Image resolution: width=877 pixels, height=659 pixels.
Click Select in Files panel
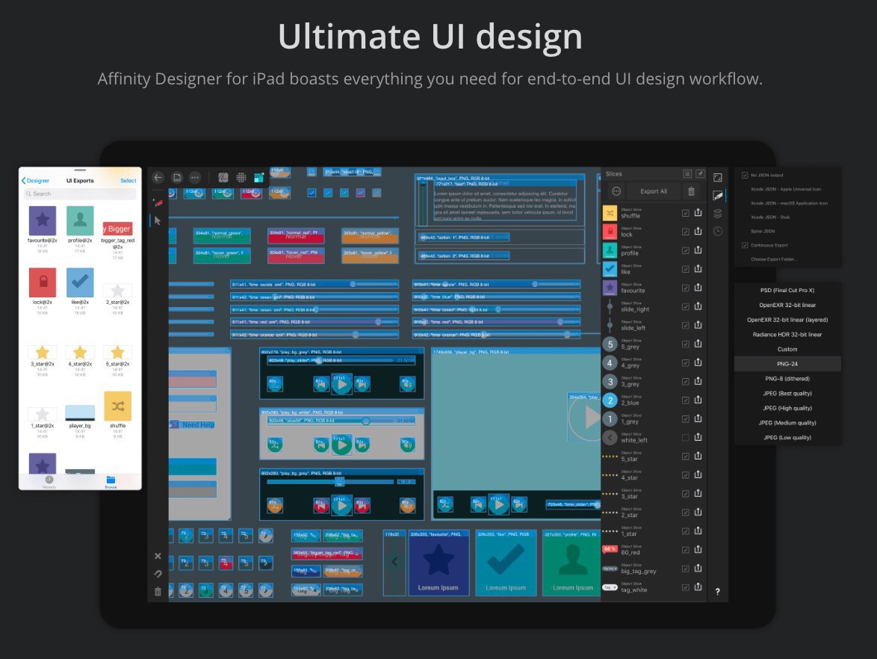(x=128, y=181)
